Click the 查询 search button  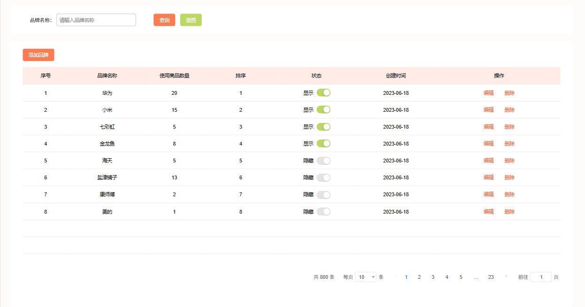coord(164,20)
